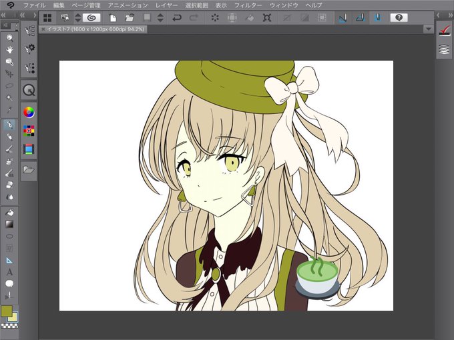Open the 選択範囲 menu
454x340 pixels.
[x=197, y=5]
